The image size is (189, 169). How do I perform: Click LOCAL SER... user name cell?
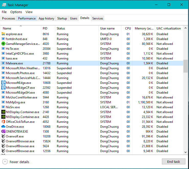tap(109, 107)
